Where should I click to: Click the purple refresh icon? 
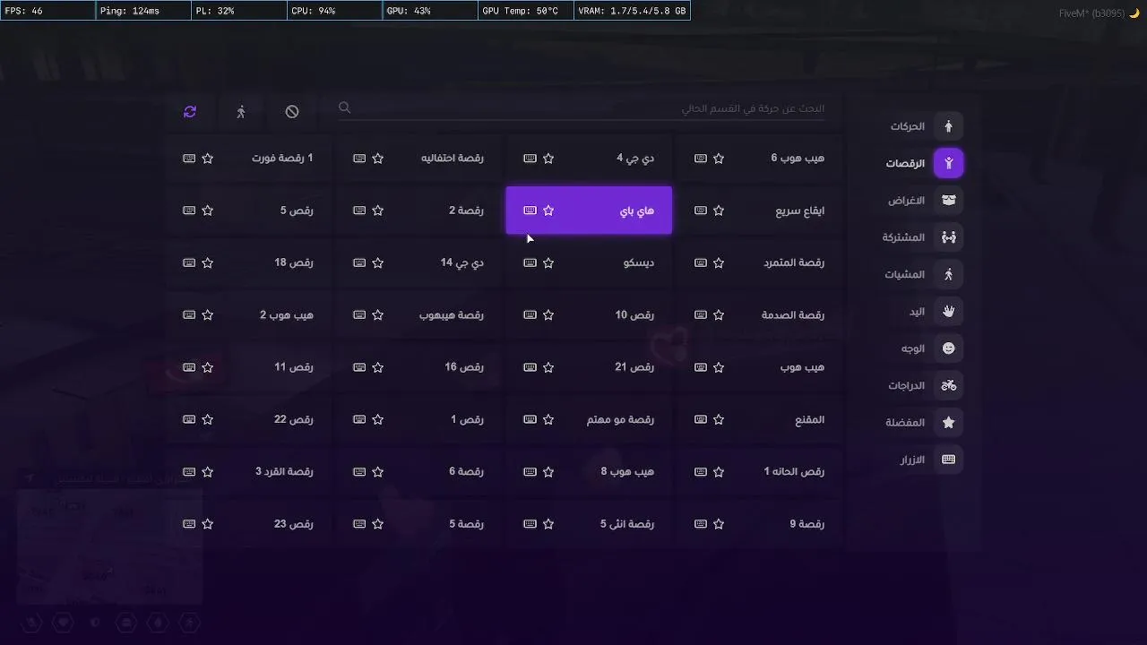(x=190, y=112)
